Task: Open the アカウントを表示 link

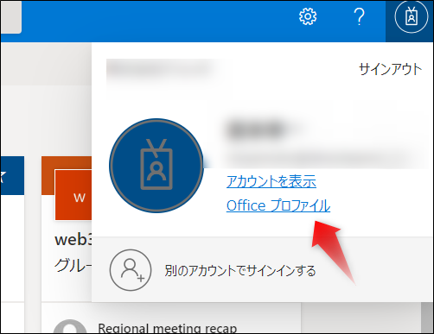Action: (x=271, y=181)
